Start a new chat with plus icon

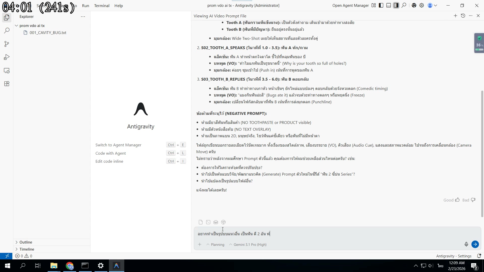pyautogui.click(x=455, y=16)
